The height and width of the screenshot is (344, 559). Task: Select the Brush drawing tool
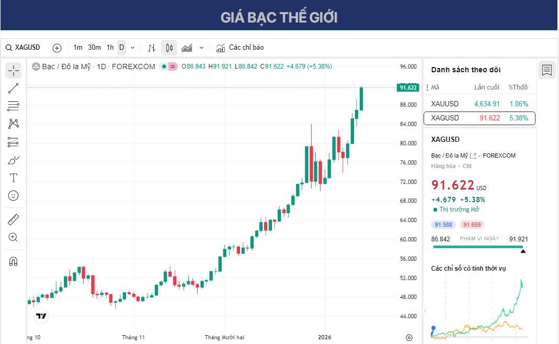tap(13, 160)
